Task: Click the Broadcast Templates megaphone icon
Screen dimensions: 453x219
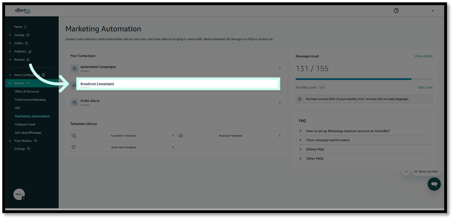Action: click(x=181, y=135)
